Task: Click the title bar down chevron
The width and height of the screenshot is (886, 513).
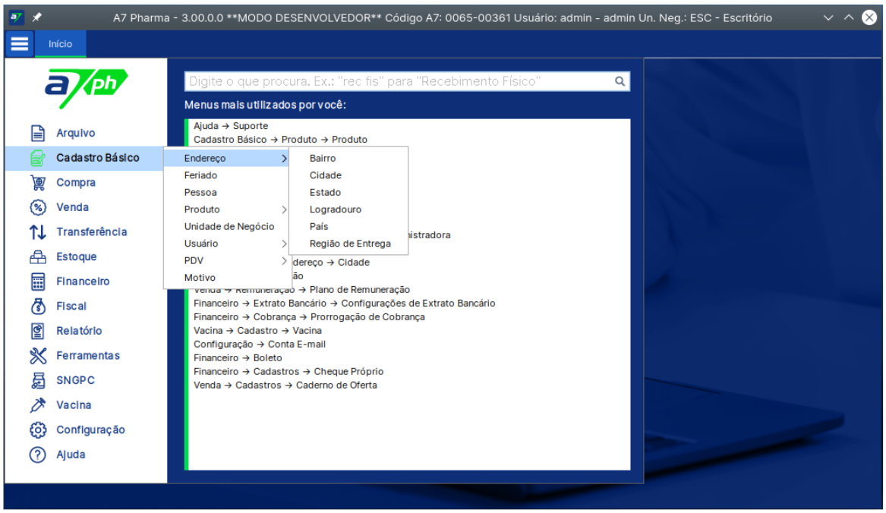Action: (x=828, y=17)
